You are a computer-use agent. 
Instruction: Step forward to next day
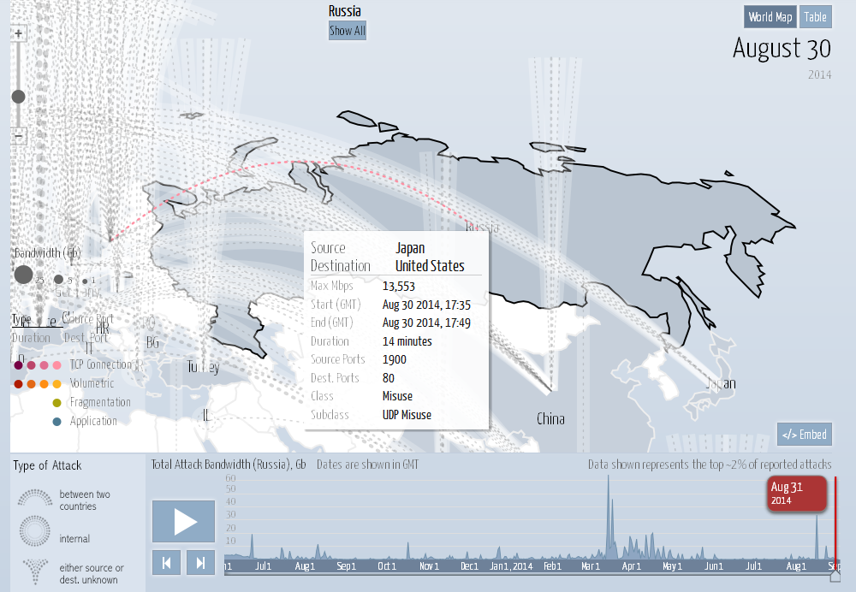[x=200, y=562]
